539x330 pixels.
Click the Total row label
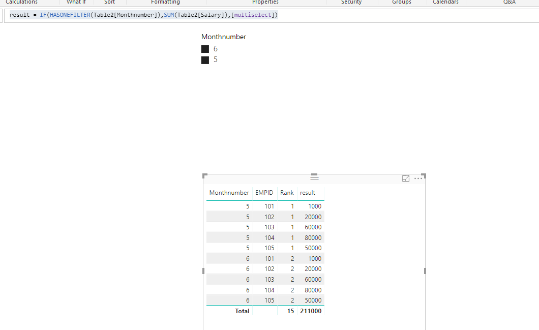pyautogui.click(x=242, y=311)
